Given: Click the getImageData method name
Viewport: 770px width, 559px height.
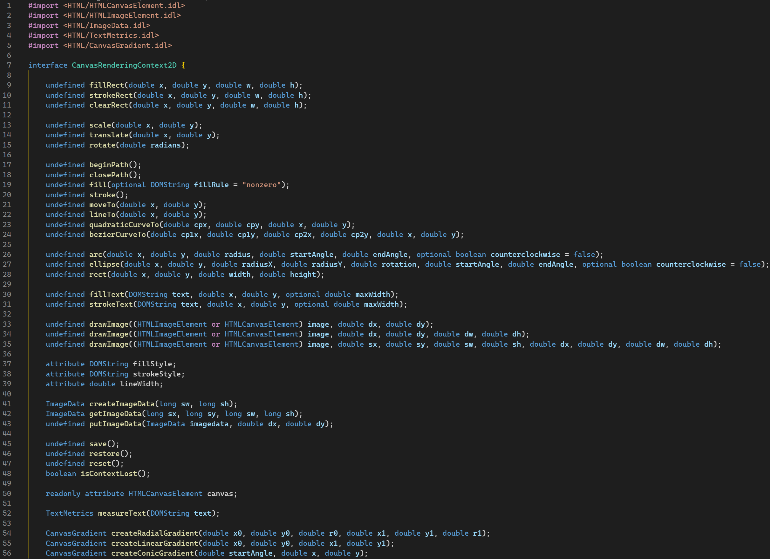Looking at the screenshot, I should point(115,414).
